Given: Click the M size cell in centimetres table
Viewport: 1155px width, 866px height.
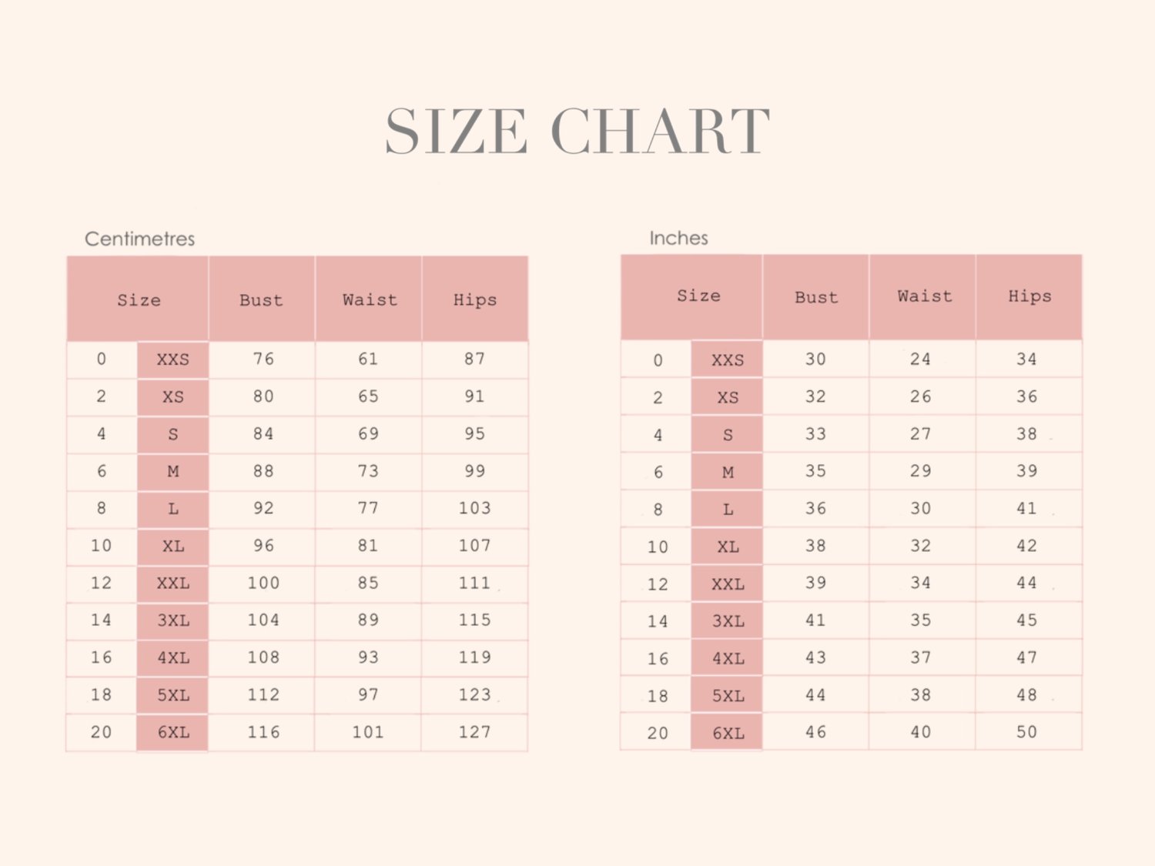Looking at the screenshot, I should tap(172, 471).
